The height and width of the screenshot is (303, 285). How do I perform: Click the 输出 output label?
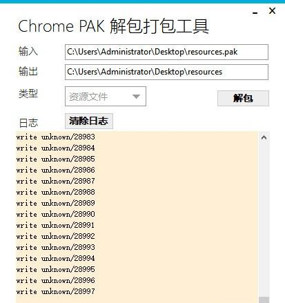(28, 71)
